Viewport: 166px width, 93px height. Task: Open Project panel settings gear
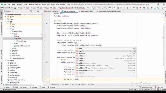[x=38, y=11]
